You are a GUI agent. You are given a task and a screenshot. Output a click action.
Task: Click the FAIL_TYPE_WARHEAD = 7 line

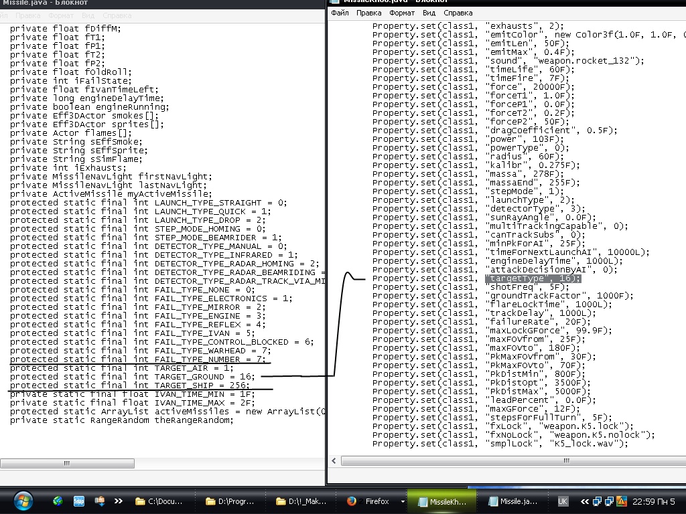(x=141, y=351)
